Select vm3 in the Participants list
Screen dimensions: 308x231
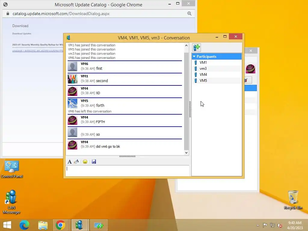click(x=217, y=69)
